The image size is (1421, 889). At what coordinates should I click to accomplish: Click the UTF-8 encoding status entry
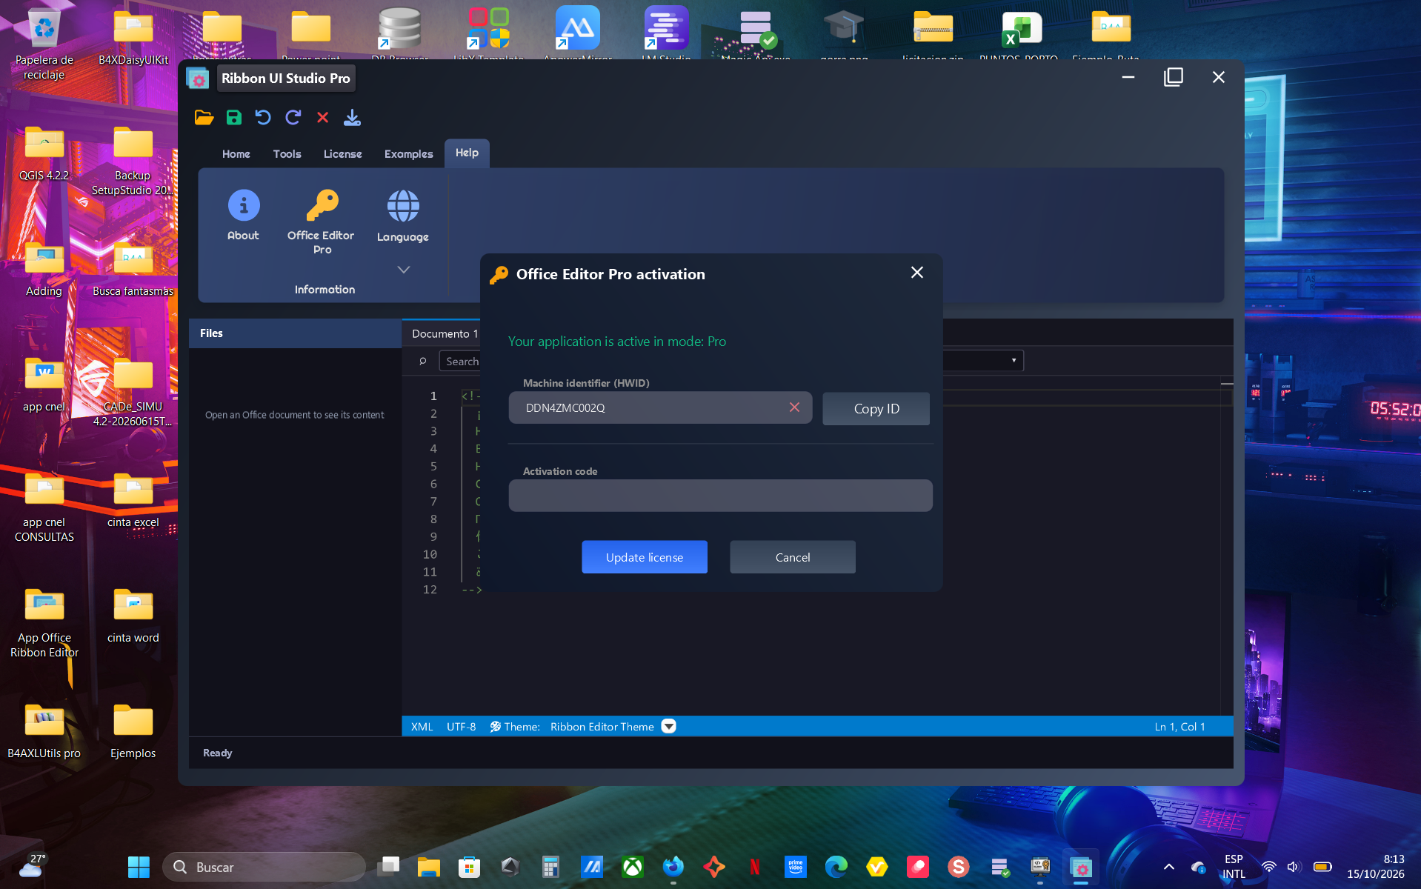(x=461, y=727)
